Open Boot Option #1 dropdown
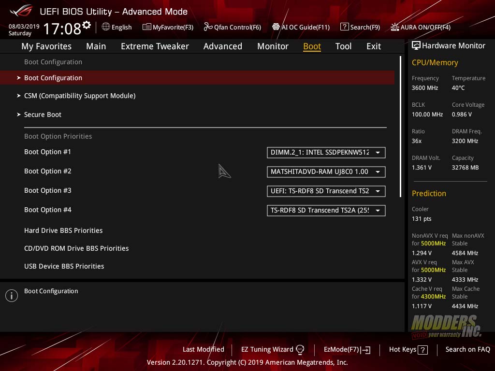Screen dimensions: 495x371 (326, 153)
